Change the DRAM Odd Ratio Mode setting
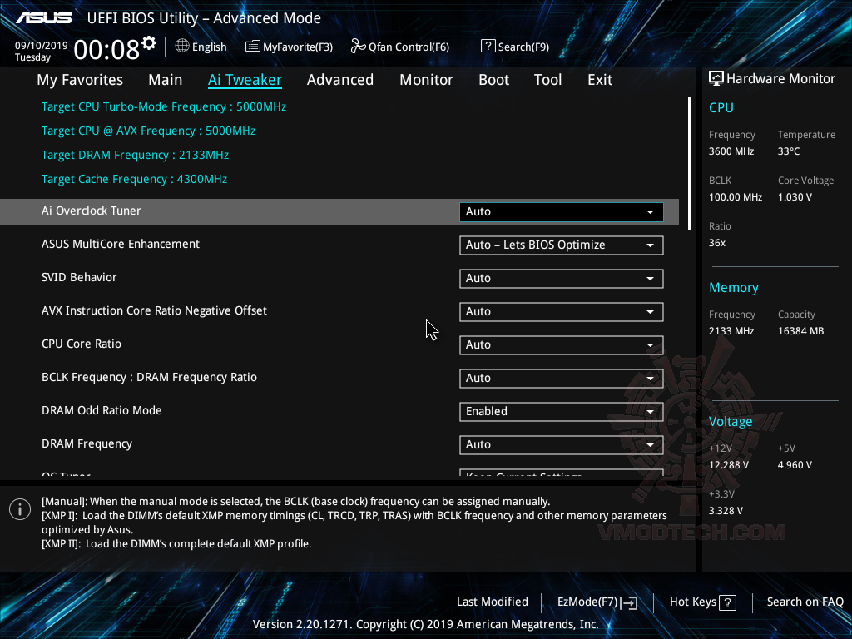Viewport: 852px width, 639px height. click(x=561, y=411)
